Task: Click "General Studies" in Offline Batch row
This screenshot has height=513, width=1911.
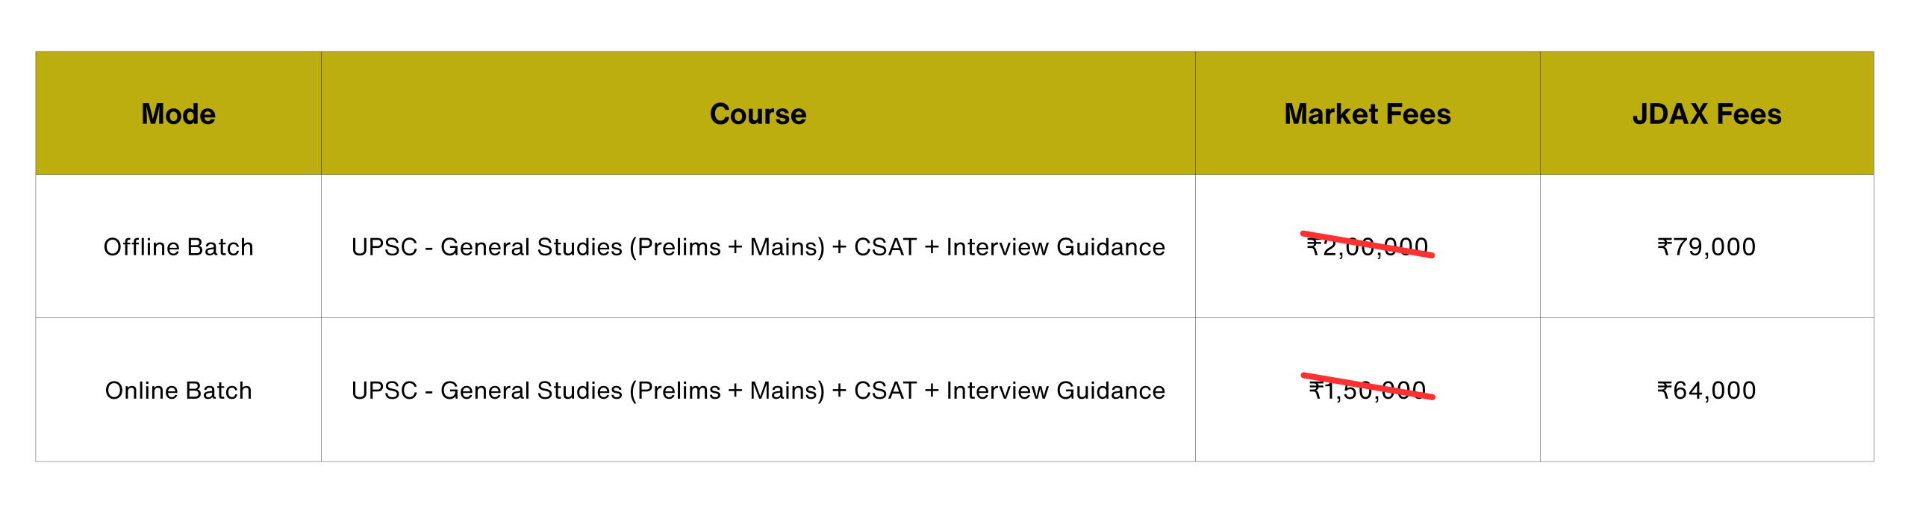Action: (531, 247)
